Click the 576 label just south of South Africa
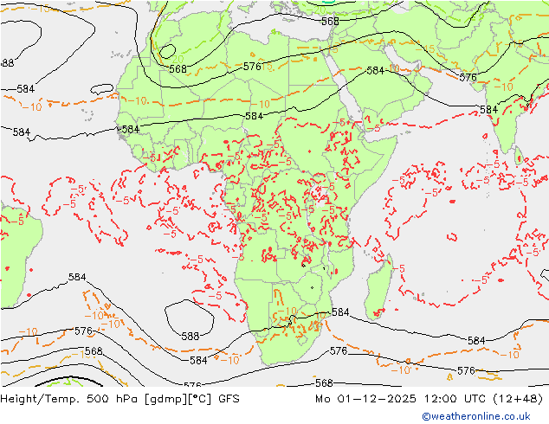This screenshot has width=549, height=424. point(339,351)
